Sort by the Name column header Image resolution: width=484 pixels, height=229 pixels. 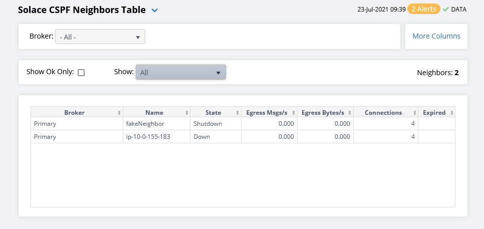154,113
